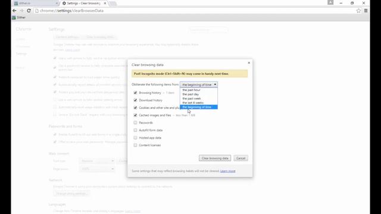Check Content licenses checkbox
The image size is (381, 214).
pos(135,145)
